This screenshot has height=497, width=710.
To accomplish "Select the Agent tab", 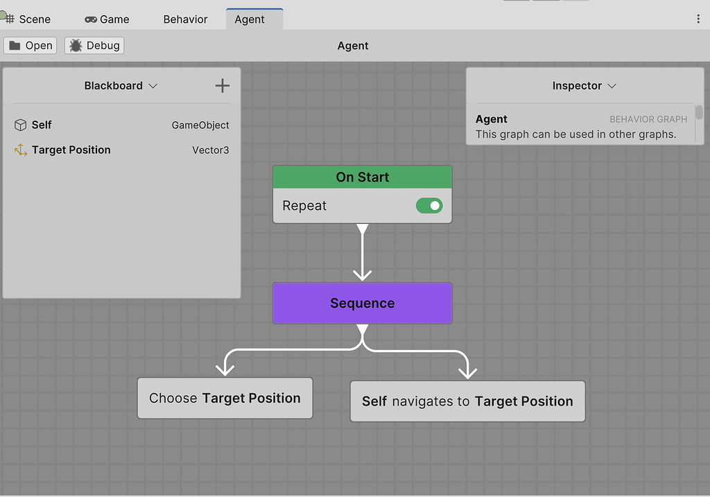I will pyautogui.click(x=254, y=19).
